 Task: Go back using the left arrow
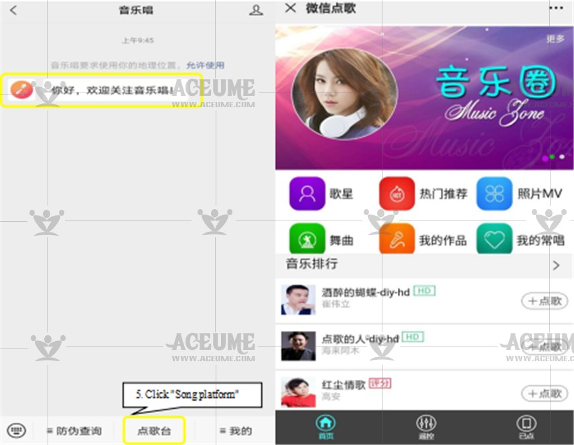pos(13,10)
